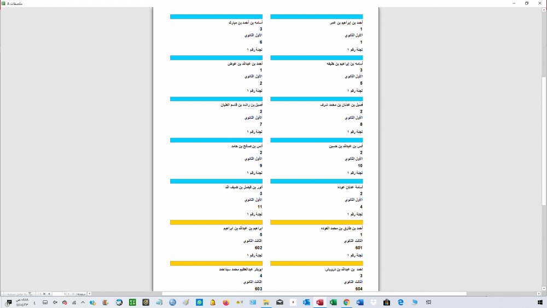Click the value '601' in report
Screen dimensions: 547x308
pyautogui.click(x=359, y=248)
